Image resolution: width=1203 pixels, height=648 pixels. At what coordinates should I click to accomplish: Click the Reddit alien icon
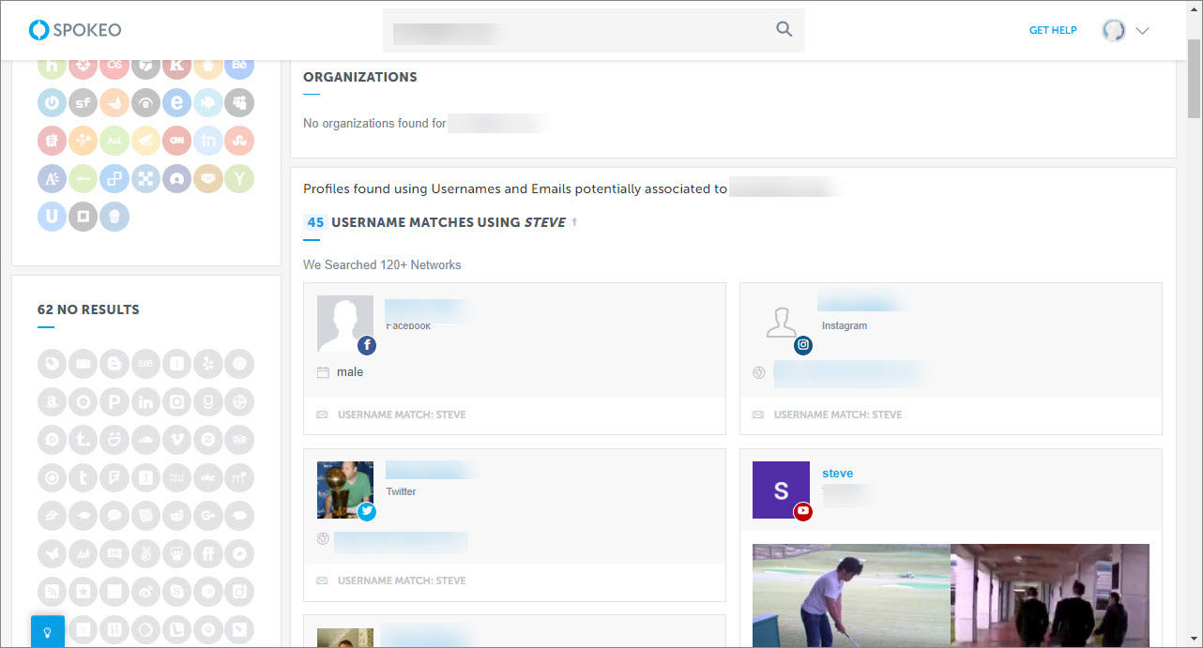pyautogui.click(x=176, y=515)
